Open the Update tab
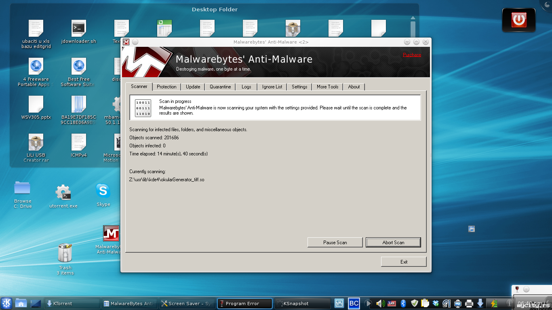The height and width of the screenshot is (310, 552). [x=193, y=87]
